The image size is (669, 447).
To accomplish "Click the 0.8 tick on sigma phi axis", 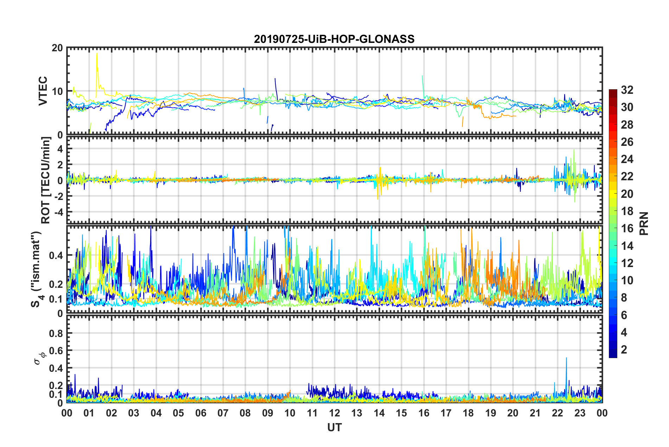I will [x=56, y=333].
